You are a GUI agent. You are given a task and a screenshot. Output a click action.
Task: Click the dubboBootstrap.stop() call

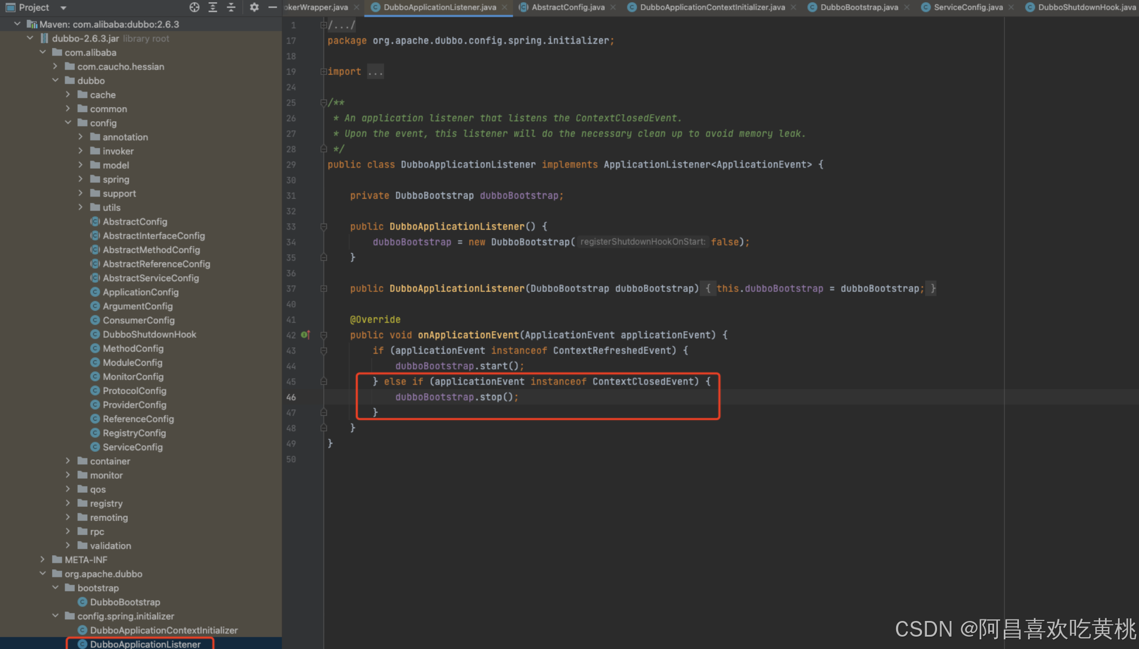[x=457, y=397]
